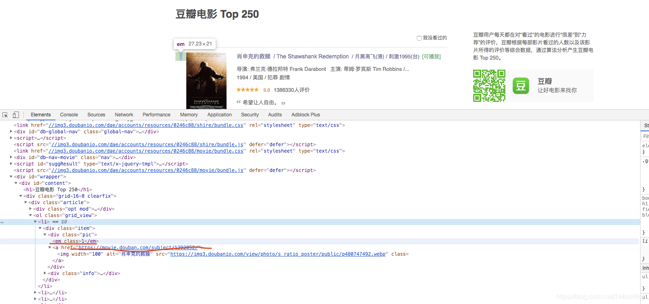649x304 pixels.
Task: Click the 可播放 playable tag
Action: [431, 57]
